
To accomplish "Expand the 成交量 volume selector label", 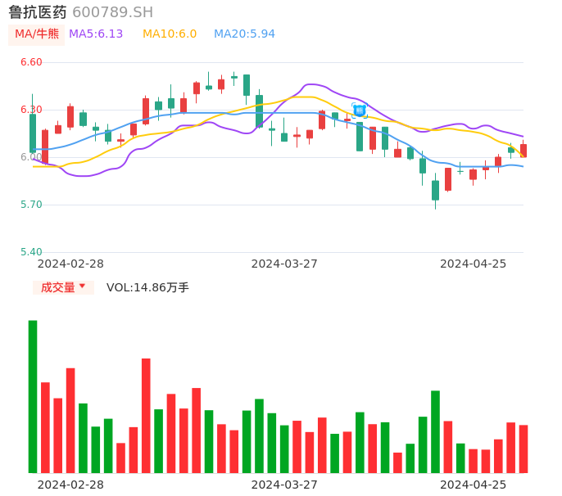I will click(58, 287).
